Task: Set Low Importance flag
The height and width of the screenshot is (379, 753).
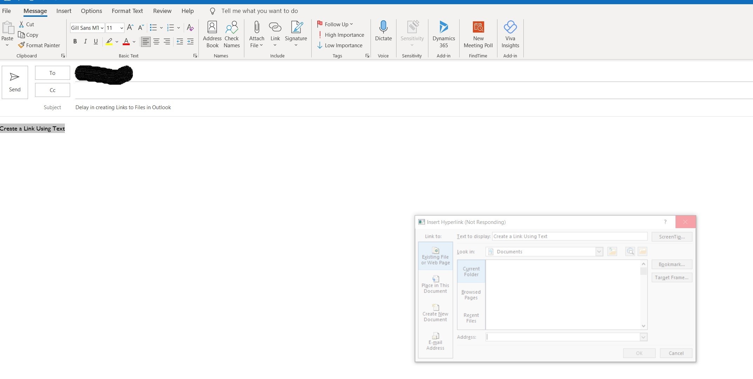Action: (340, 45)
